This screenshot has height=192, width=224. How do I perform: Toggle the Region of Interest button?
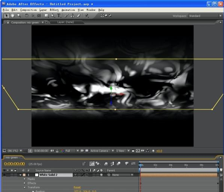tap(82, 151)
